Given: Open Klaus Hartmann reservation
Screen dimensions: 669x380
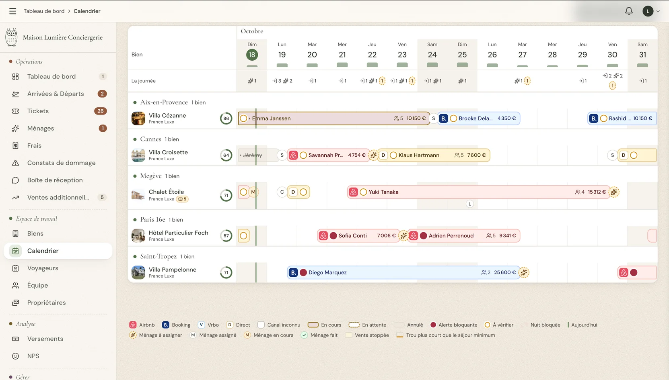Looking at the screenshot, I should (x=434, y=155).
